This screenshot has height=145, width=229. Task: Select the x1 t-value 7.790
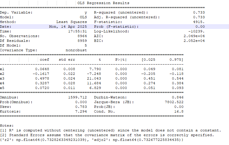point(95,69)
